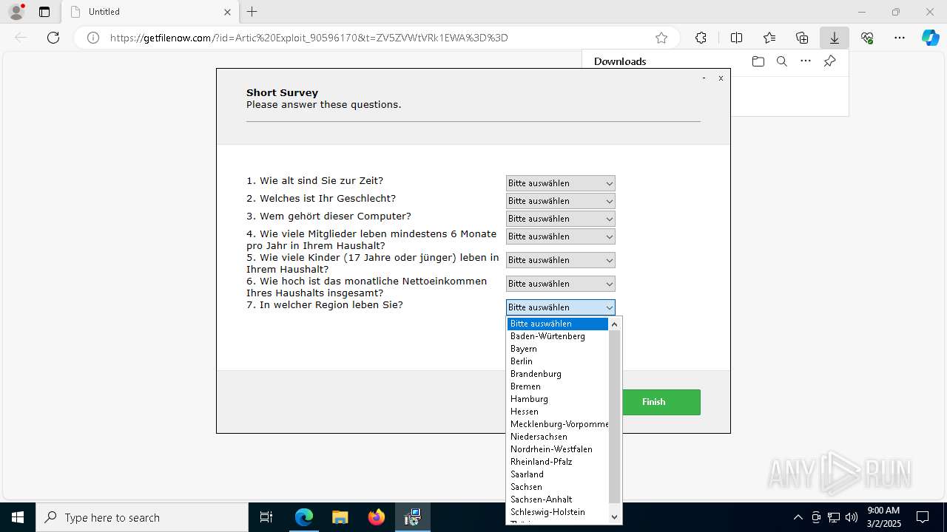
Task: Open the Favorites list icon
Action: tap(769, 38)
